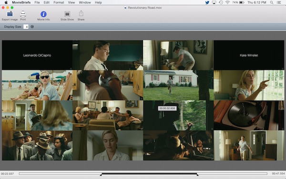
Task: Open AirPlay display menu bar icon
Action: pyautogui.click(x=214, y=2)
